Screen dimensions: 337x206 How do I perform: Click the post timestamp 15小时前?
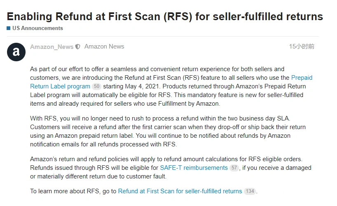click(302, 46)
